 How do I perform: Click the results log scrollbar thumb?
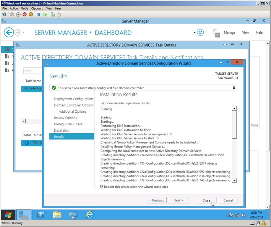[x=234, y=125]
